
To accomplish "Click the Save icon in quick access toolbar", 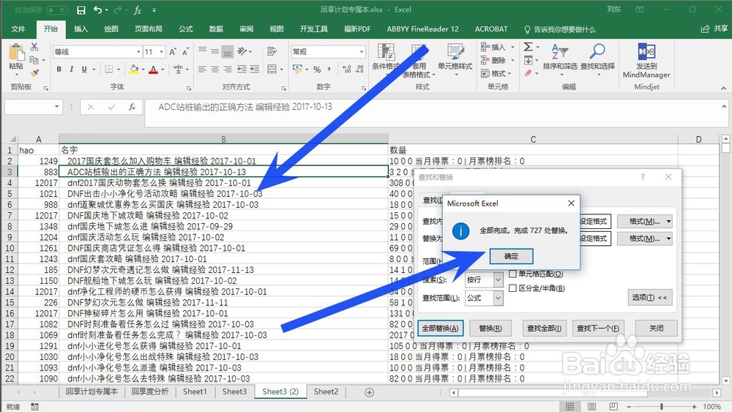I will click(x=81, y=10).
